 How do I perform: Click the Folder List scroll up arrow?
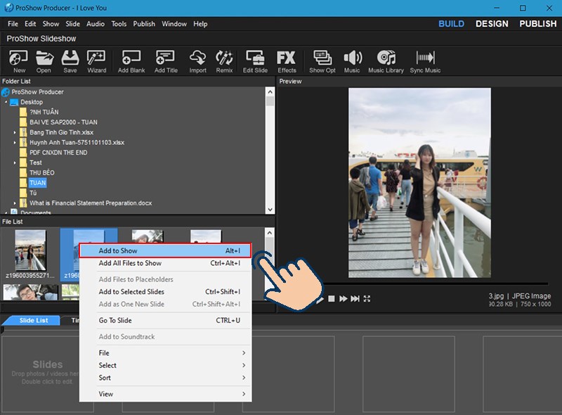(270, 92)
